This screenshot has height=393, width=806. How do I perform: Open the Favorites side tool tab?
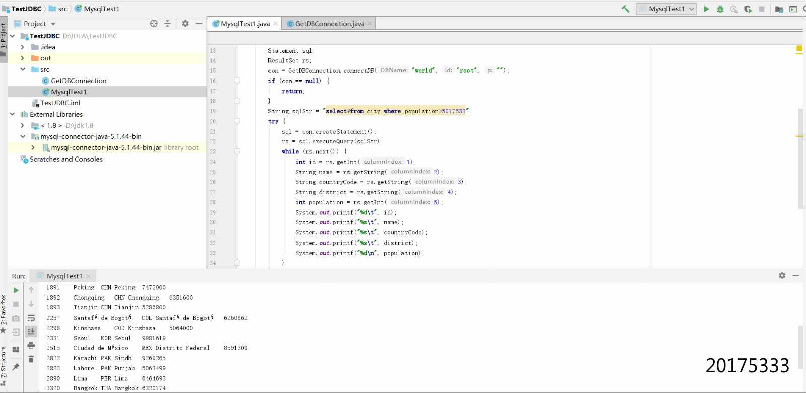[x=4, y=313]
